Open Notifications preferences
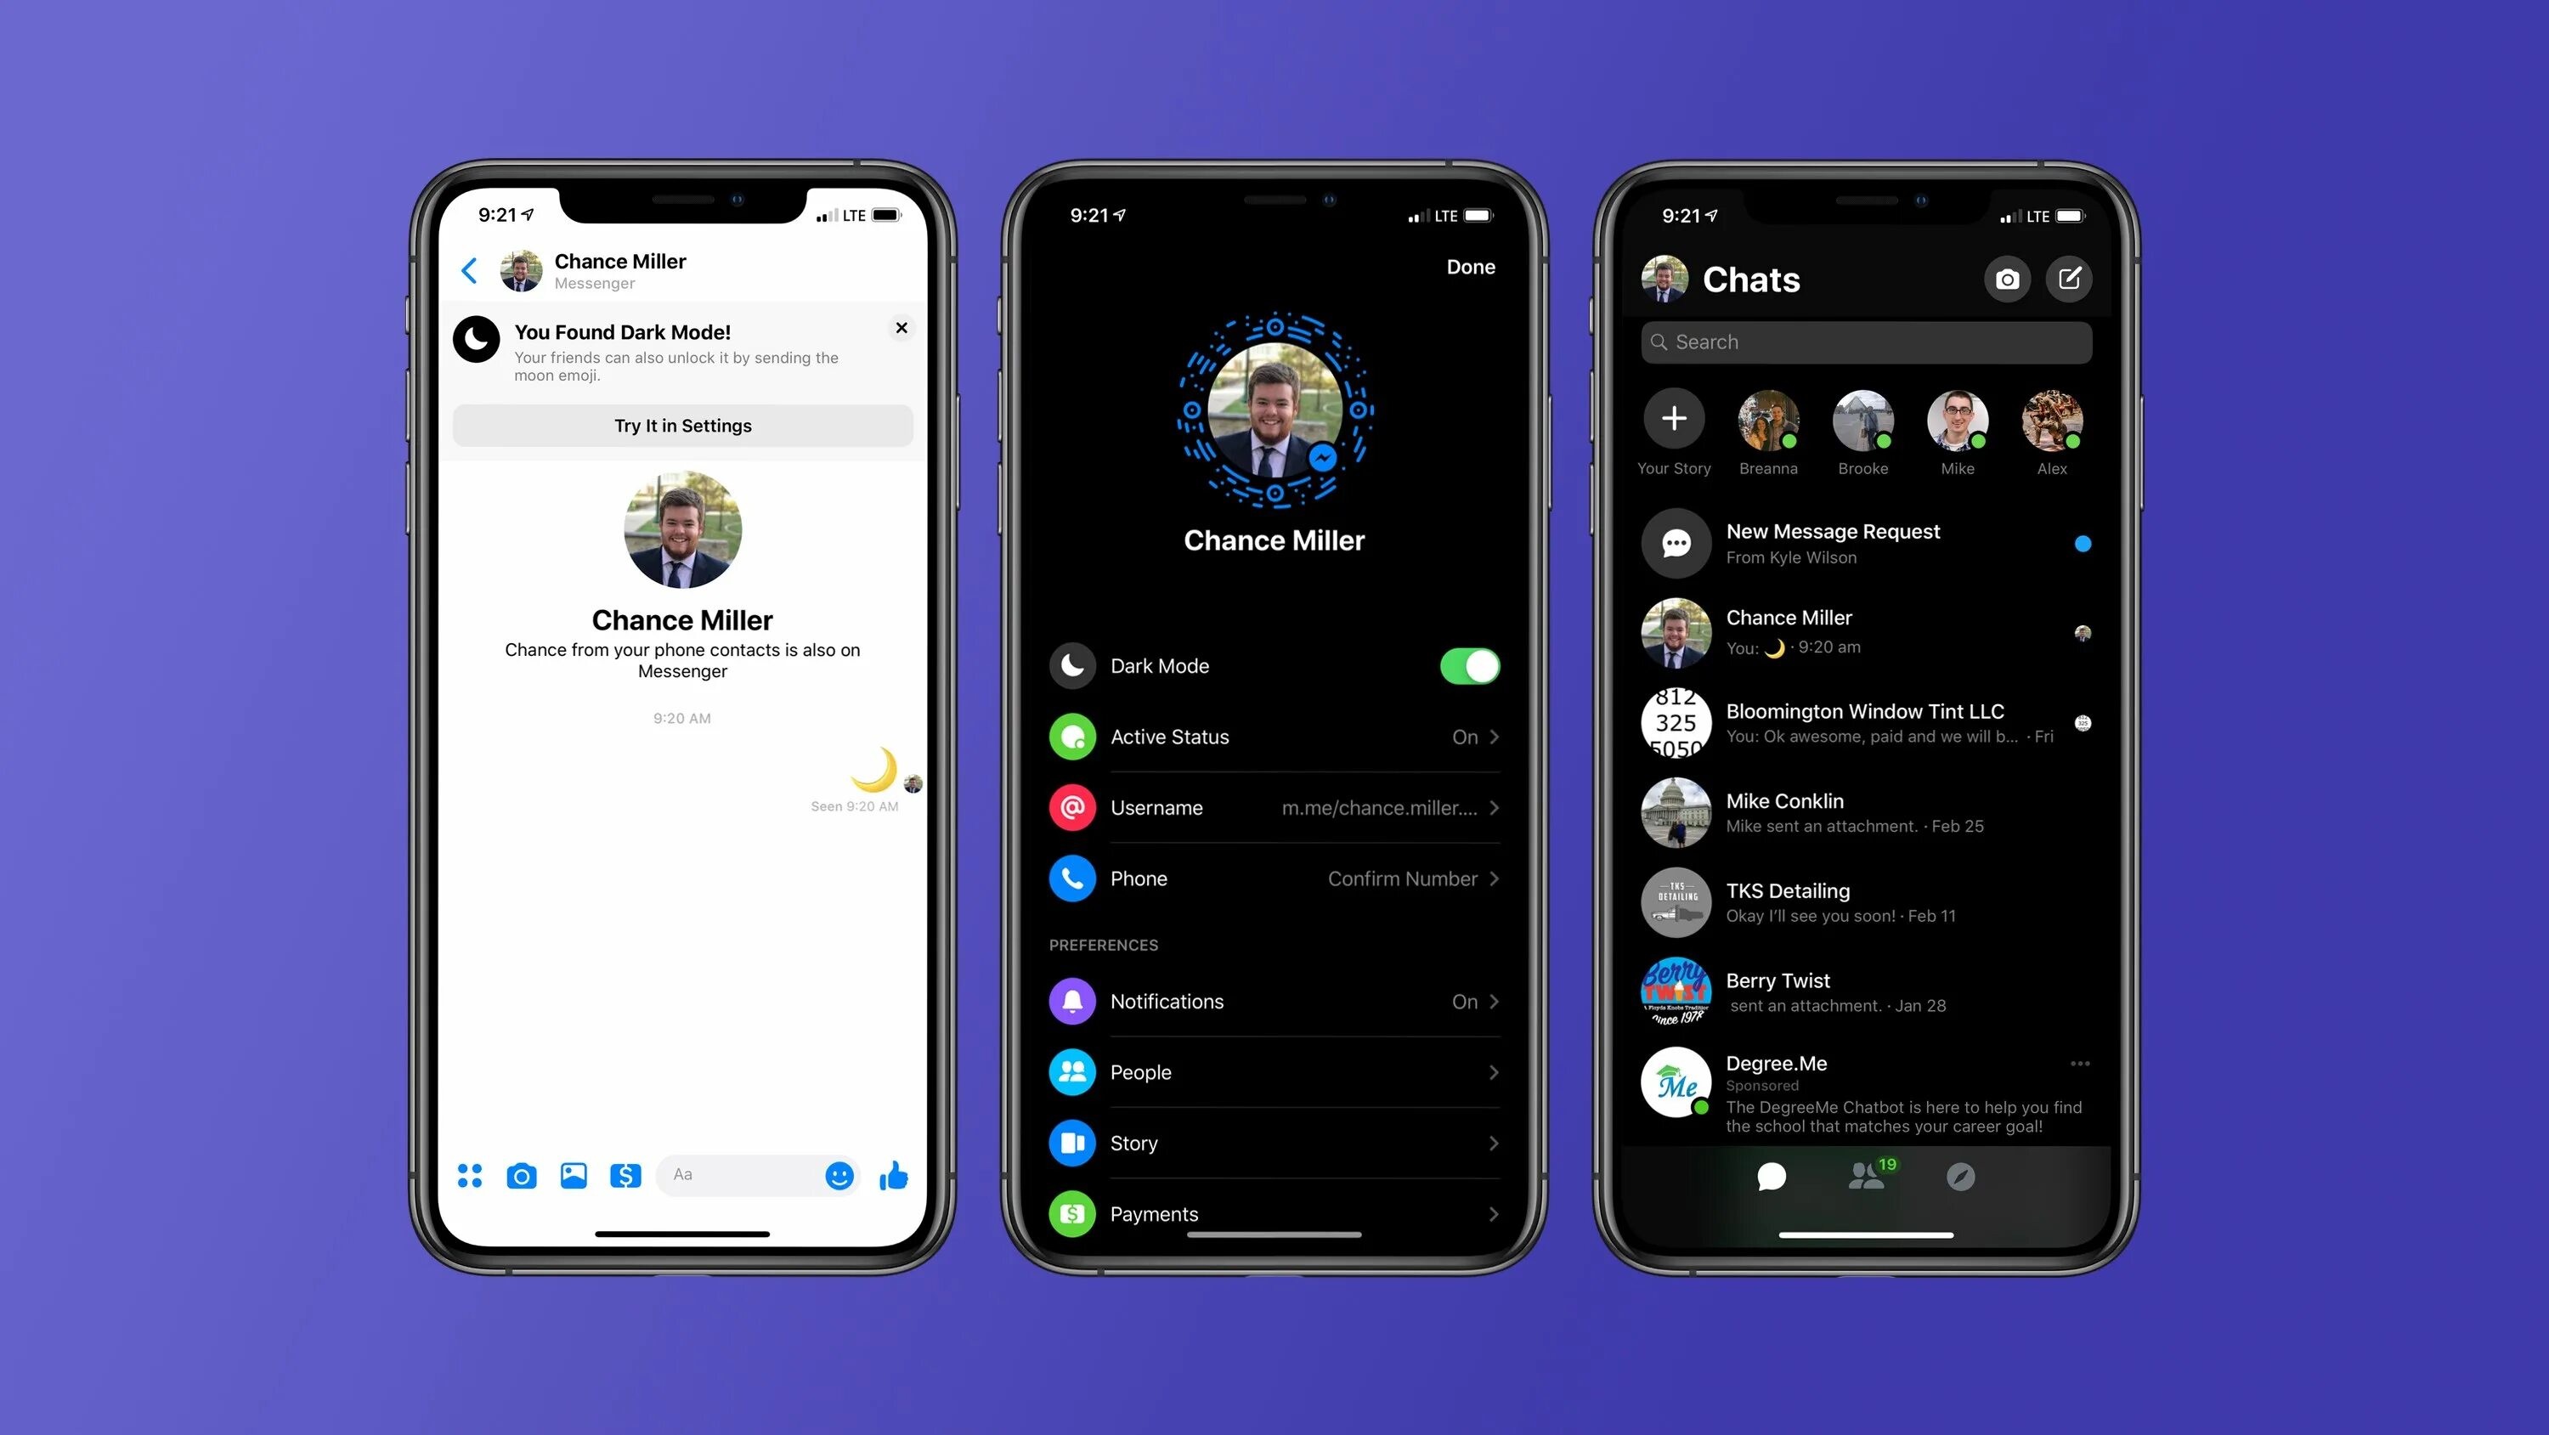 1273,999
